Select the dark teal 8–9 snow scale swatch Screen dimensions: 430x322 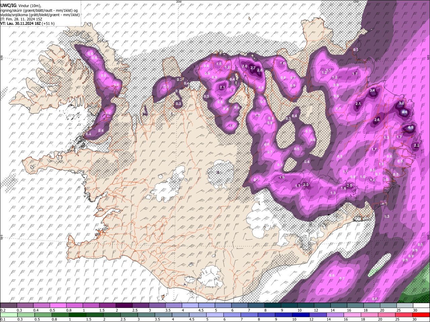[x=272, y=306]
